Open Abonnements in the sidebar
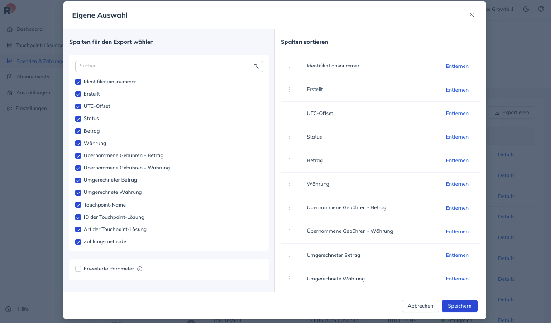Viewport: 551px width, 323px height. pyautogui.click(x=33, y=77)
